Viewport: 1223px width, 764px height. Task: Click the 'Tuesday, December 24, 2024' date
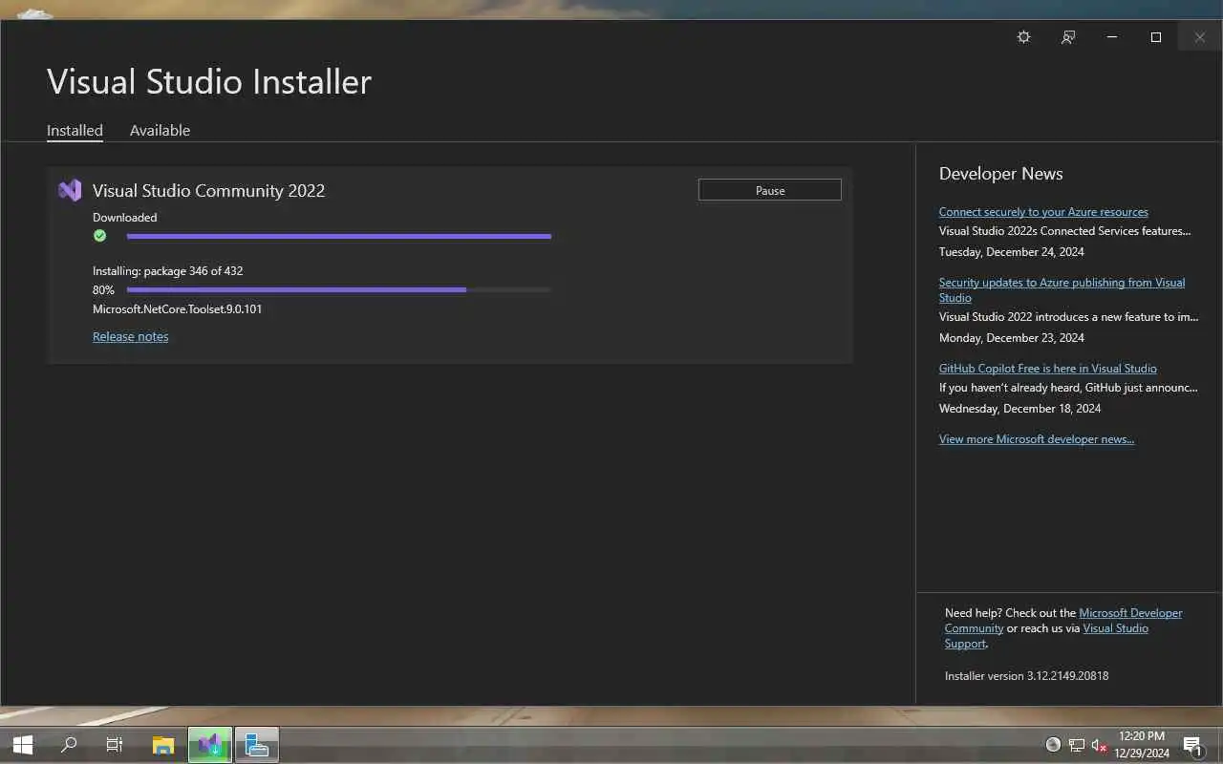[x=1012, y=252]
